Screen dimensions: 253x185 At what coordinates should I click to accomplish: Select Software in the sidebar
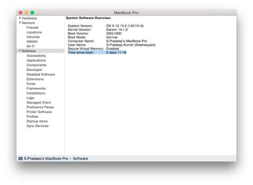coord(29,51)
